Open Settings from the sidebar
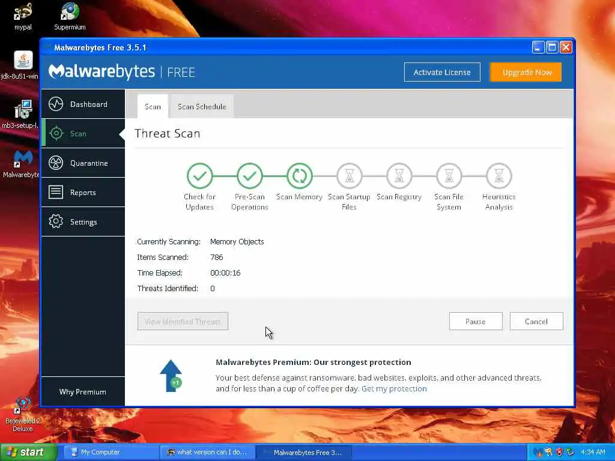 point(83,221)
